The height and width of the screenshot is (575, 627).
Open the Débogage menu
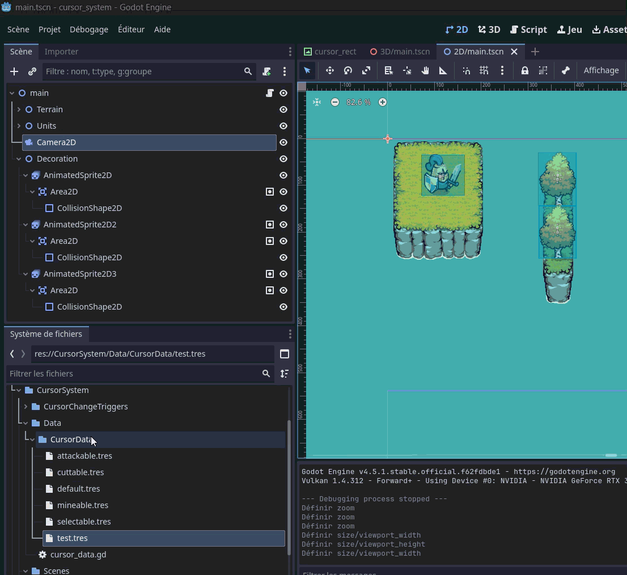click(x=88, y=29)
